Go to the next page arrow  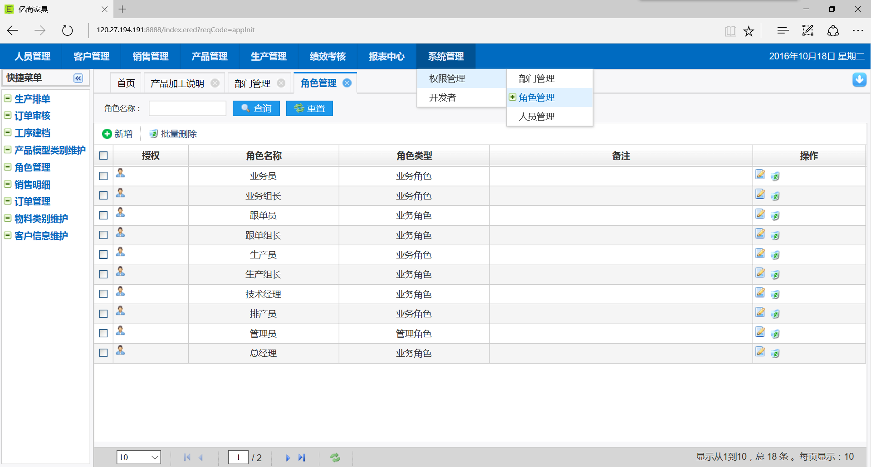[288, 457]
